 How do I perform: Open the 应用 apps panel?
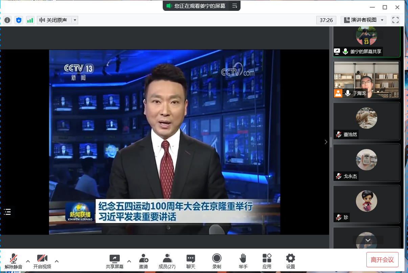coord(267,261)
